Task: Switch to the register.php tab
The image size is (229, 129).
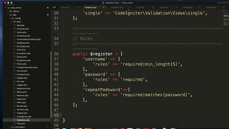Action: pos(211,8)
